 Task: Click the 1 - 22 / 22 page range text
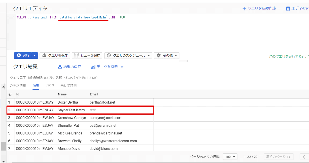[250, 157]
